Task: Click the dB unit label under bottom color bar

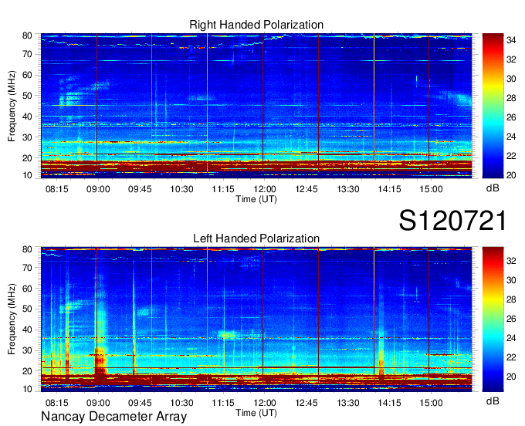Action: pyautogui.click(x=493, y=401)
